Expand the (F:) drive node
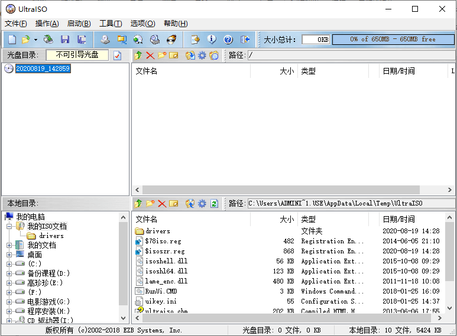Viewport: 457px width, 336px height. [x=9, y=292]
